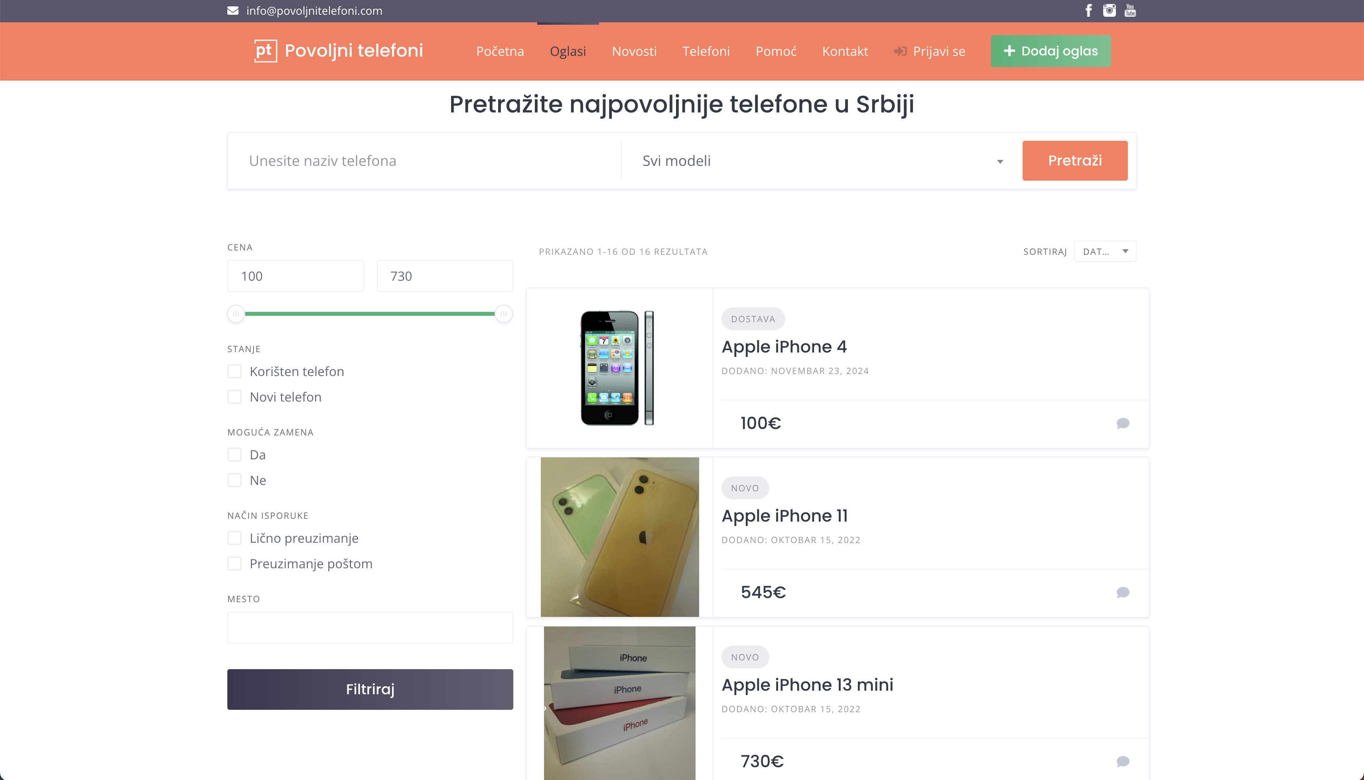Screen dimensions: 1364x780
Task: Click comment bubble on iPhone 4 listing
Action: click(1123, 423)
